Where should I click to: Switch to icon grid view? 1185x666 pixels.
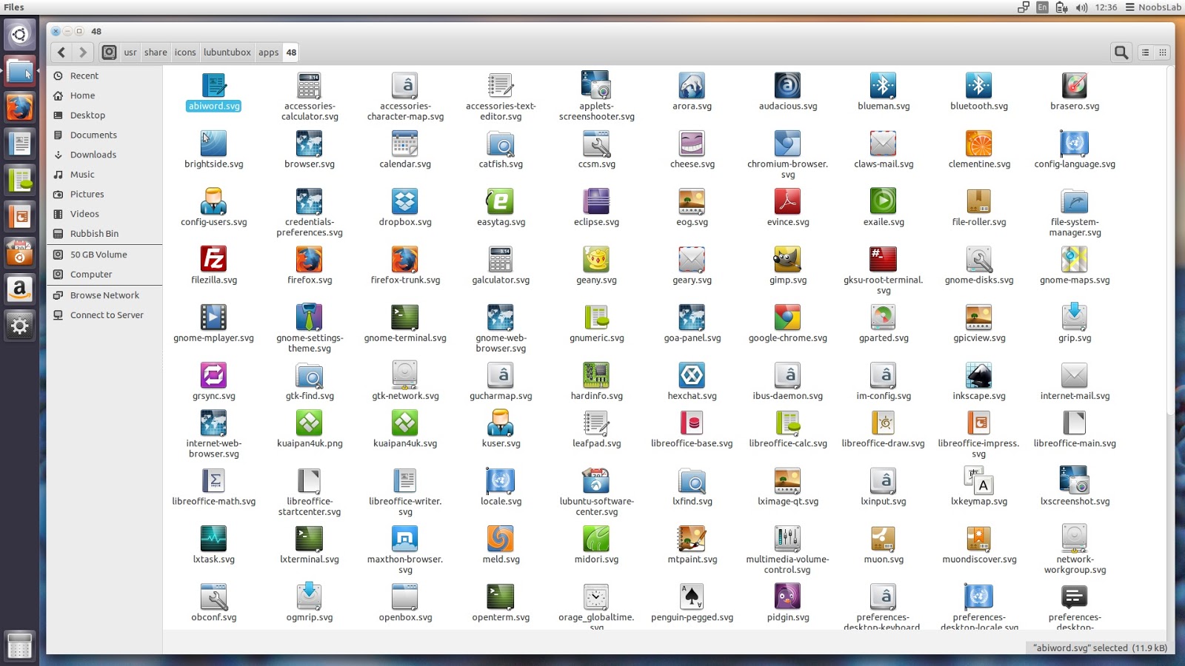point(1164,52)
